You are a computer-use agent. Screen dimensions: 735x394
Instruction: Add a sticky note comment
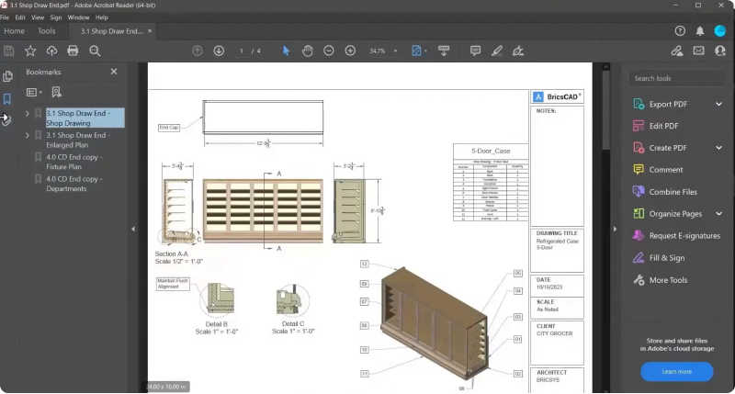point(475,51)
